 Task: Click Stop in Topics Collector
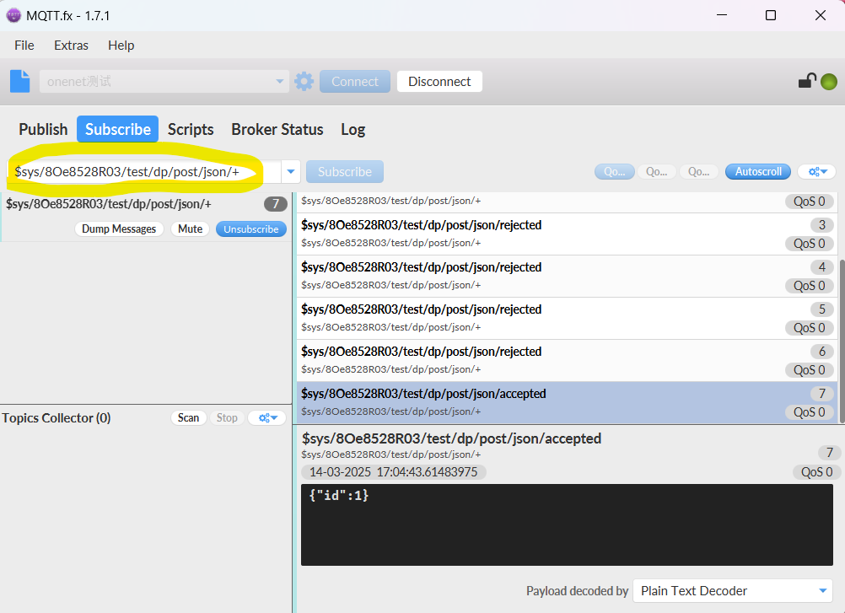point(227,418)
